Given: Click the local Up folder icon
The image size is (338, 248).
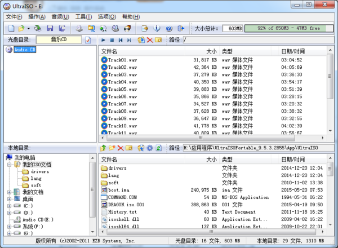Looking at the screenshot, I should 103,148.
